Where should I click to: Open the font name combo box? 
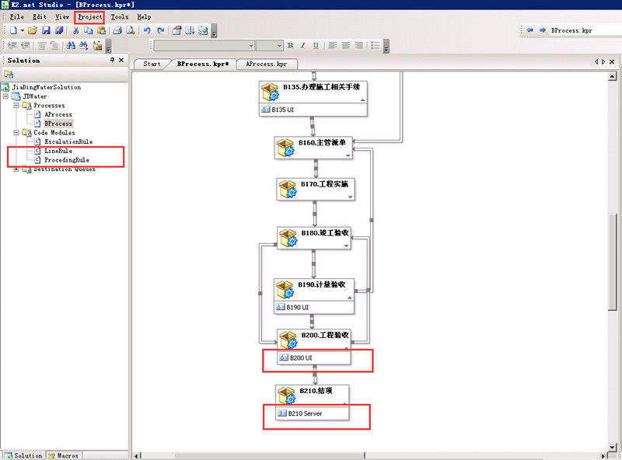point(204,46)
